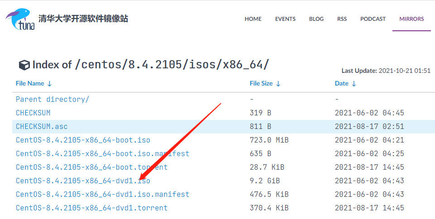Open the PODCAST menu item
The height and width of the screenshot is (219, 435).
click(373, 19)
